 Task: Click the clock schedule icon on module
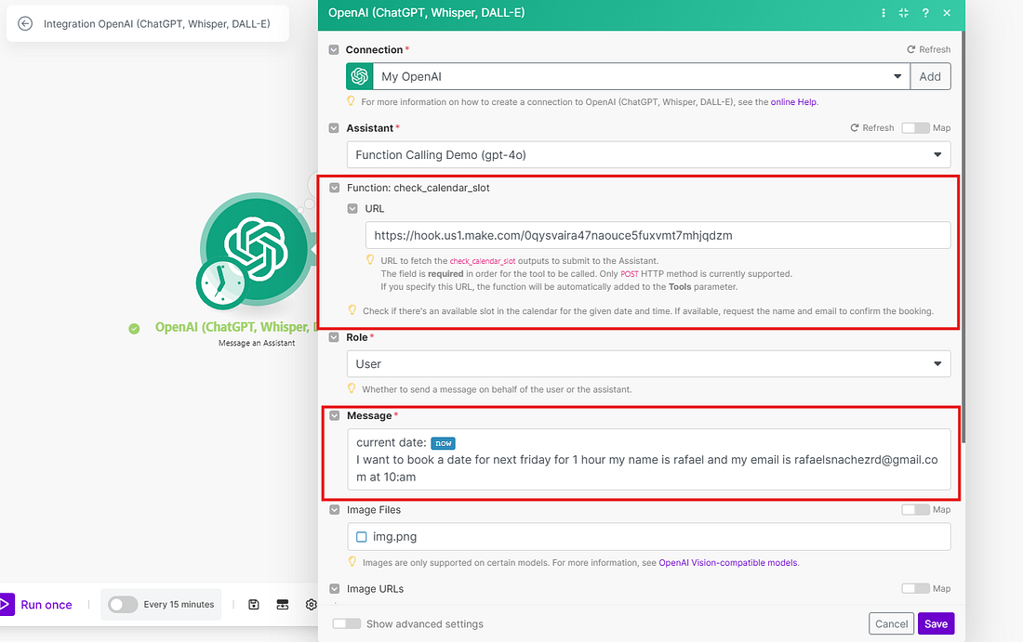pos(222,284)
